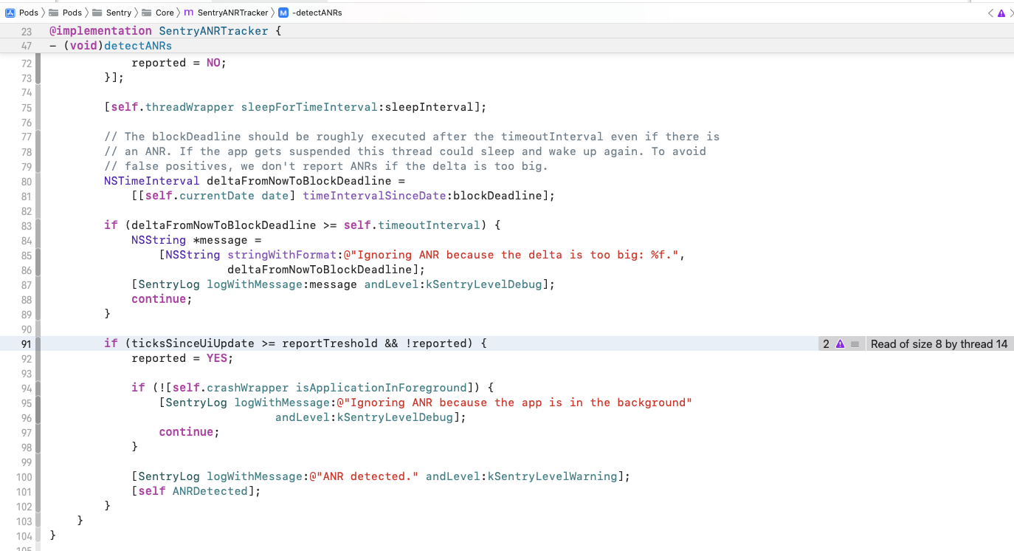Image resolution: width=1014 pixels, height=551 pixels.
Task: Click the continue keyword on line 97
Action: [186, 432]
